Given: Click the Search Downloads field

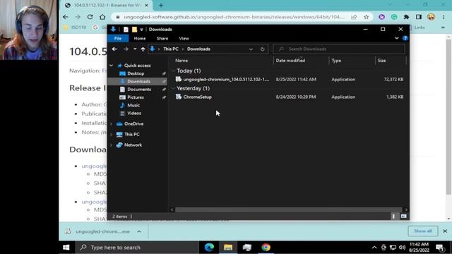Looking at the screenshot, I should [x=339, y=49].
